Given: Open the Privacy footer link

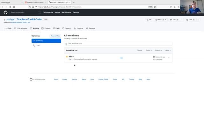Looking at the screenshot, I should coord(65,79).
